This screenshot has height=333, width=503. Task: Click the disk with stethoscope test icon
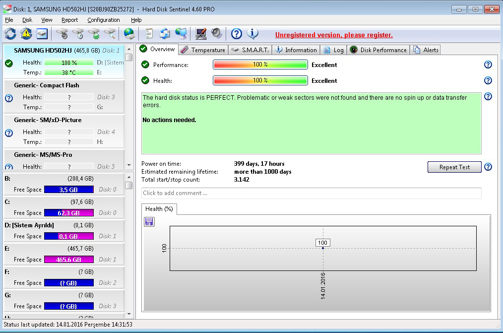pos(62,34)
